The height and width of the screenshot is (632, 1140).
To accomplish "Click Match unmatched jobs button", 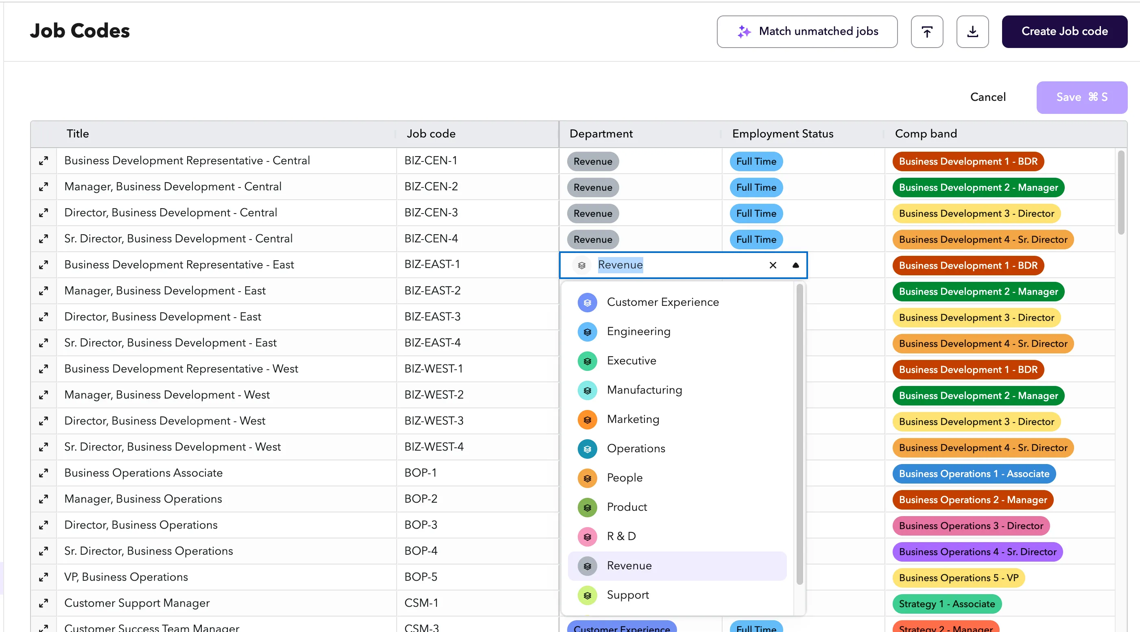I will tap(807, 31).
